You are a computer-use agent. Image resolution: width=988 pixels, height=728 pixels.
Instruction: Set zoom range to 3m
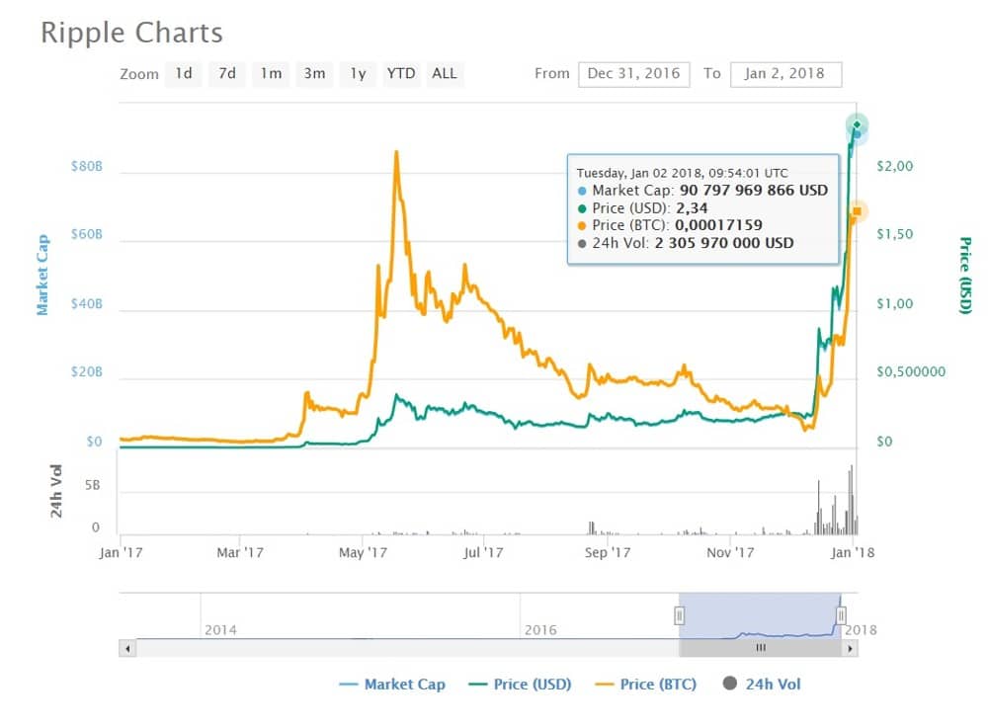(x=314, y=74)
